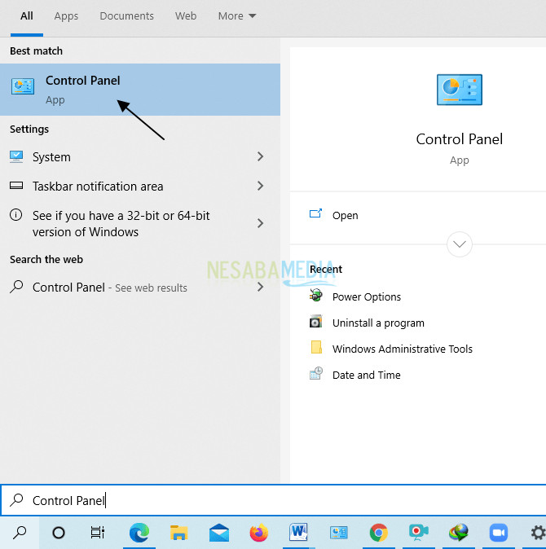Click the Firefox taskbar icon
This screenshot has width=546, height=549.
click(x=258, y=533)
